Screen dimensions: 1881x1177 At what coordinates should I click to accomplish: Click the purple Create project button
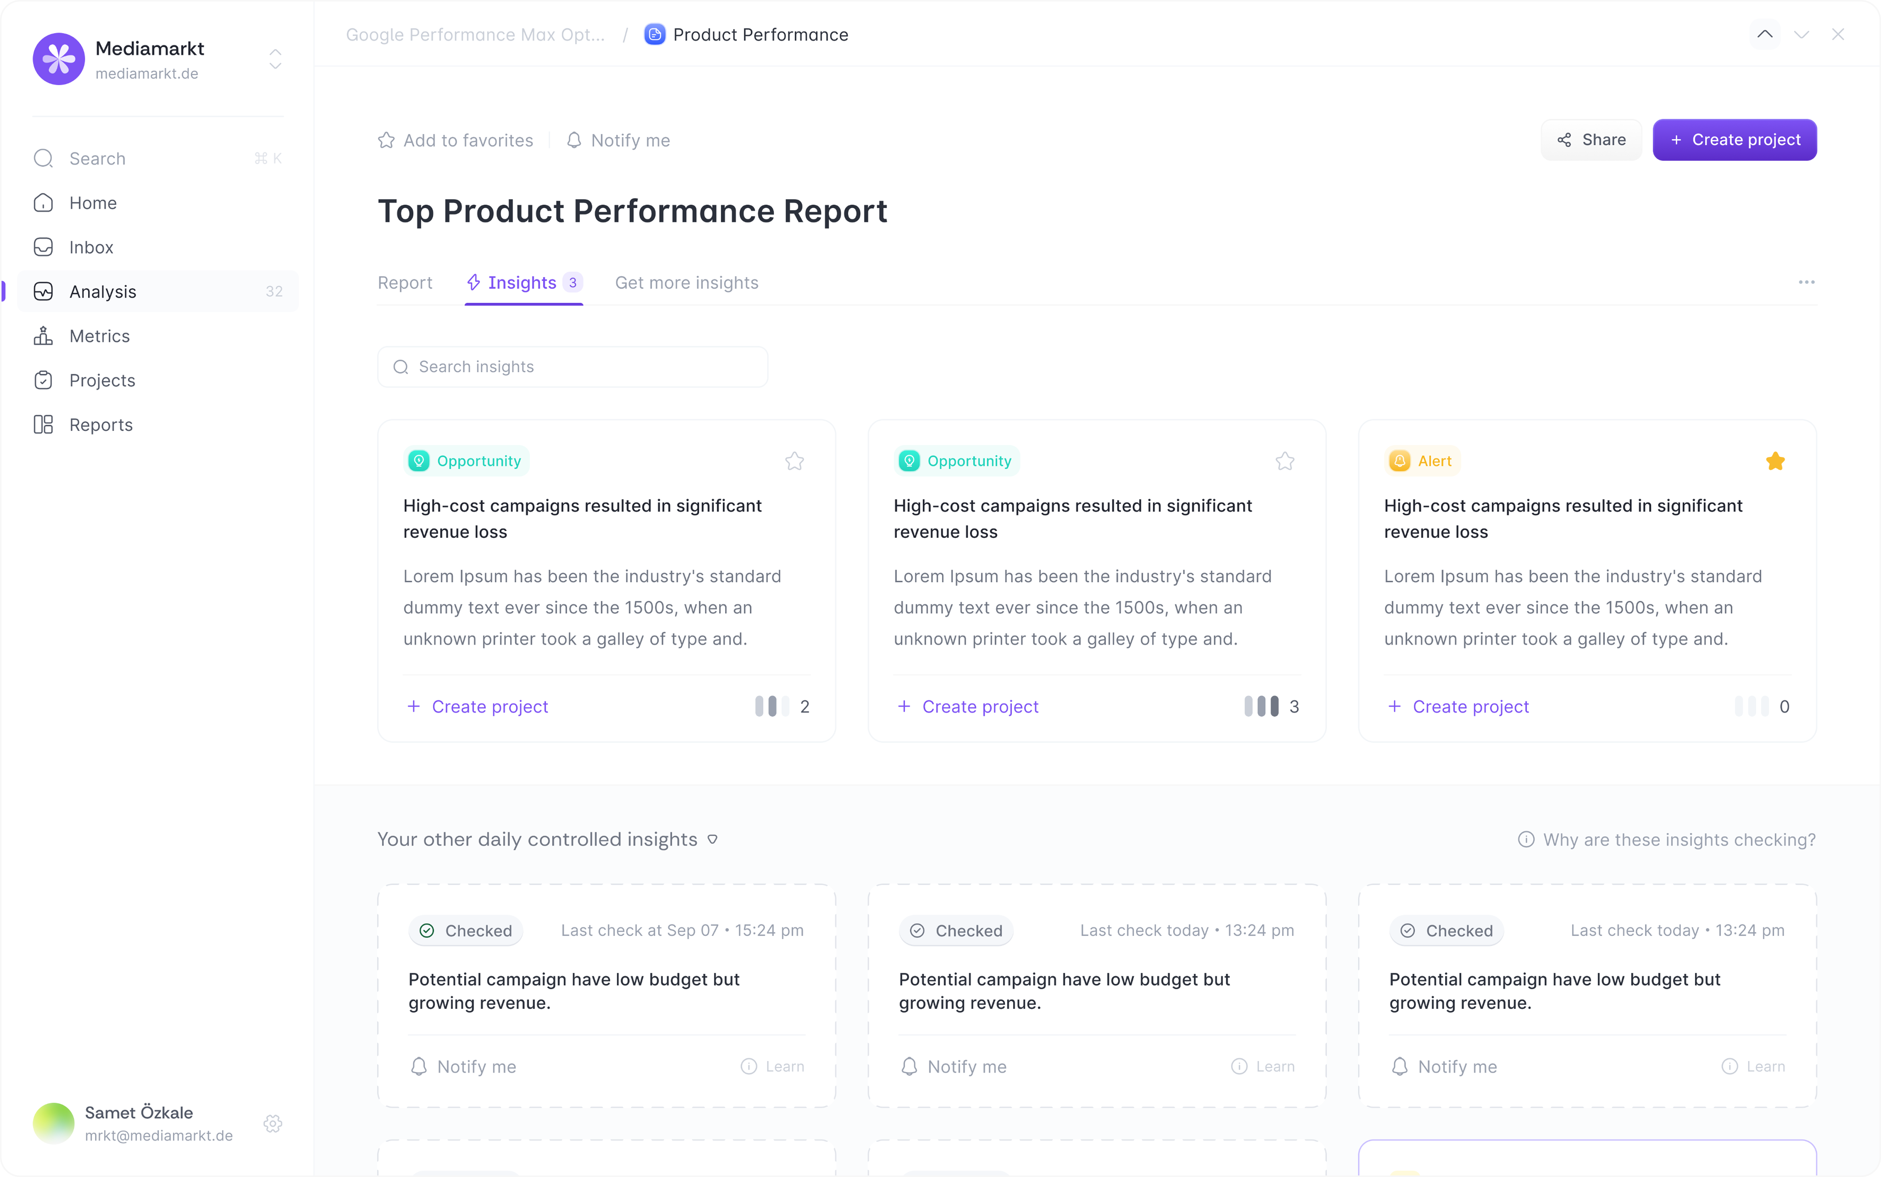click(x=1734, y=140)
